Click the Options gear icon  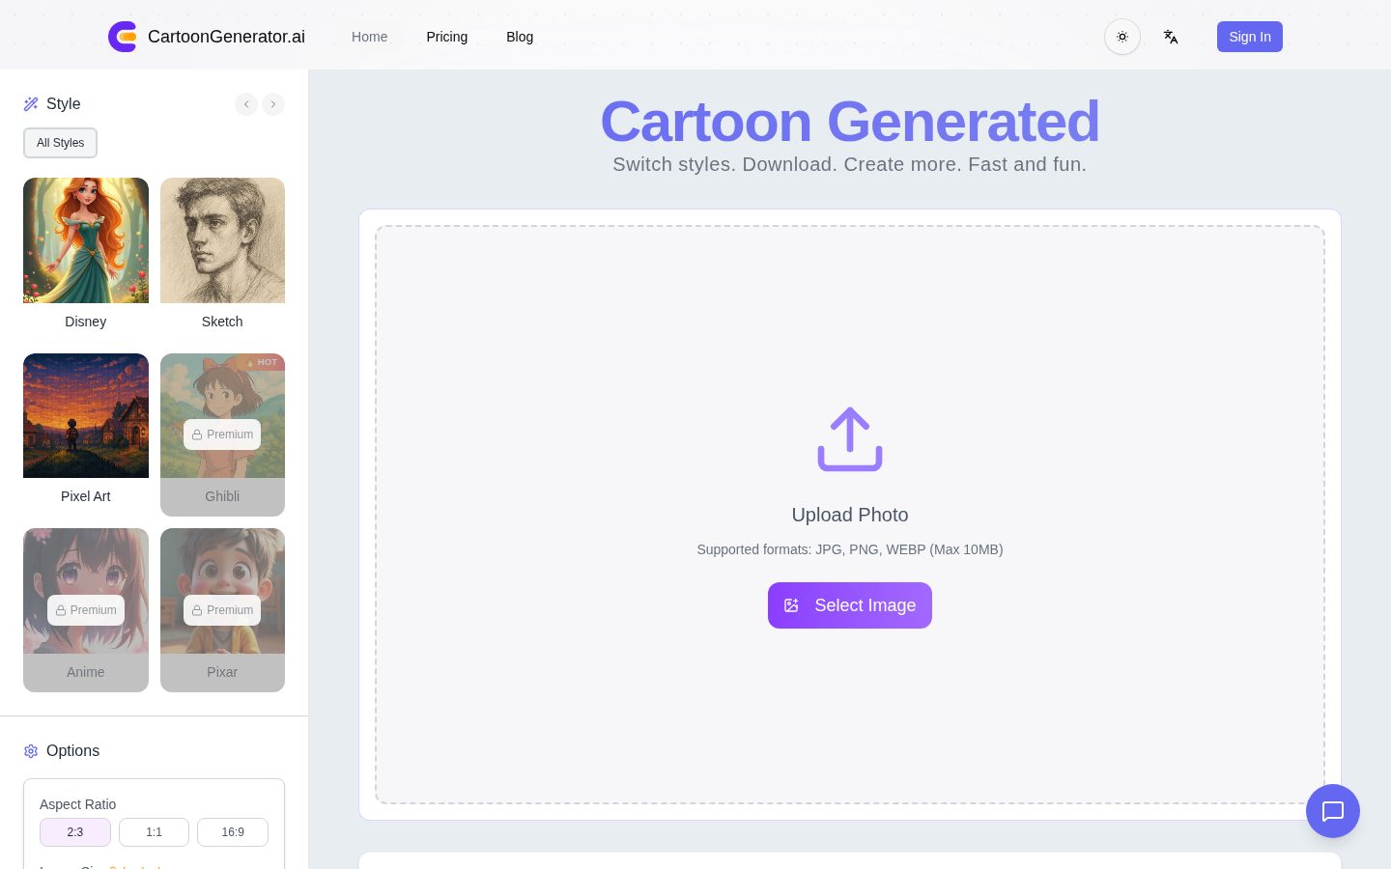click(x=31, y=751)
